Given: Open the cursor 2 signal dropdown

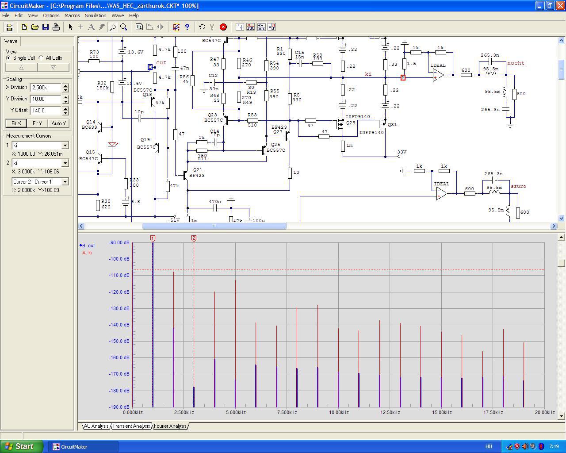Looking at the screenshot, I should click(65, 163).
